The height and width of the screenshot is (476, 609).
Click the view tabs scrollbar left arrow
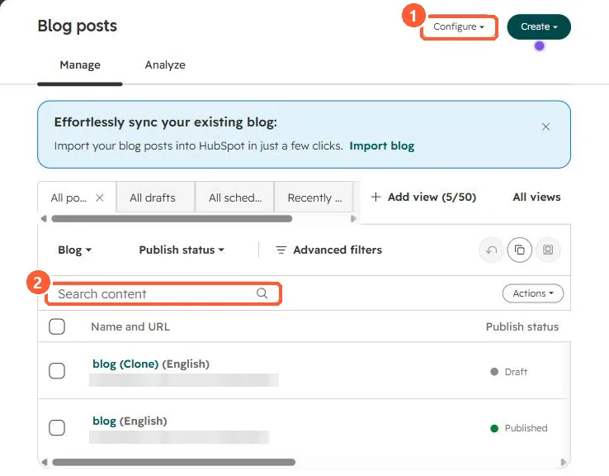[x=44, y=218]
